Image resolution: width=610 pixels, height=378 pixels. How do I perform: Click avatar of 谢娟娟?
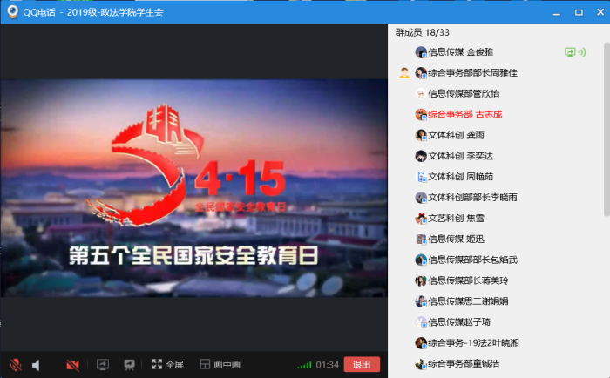pos(421,301)
